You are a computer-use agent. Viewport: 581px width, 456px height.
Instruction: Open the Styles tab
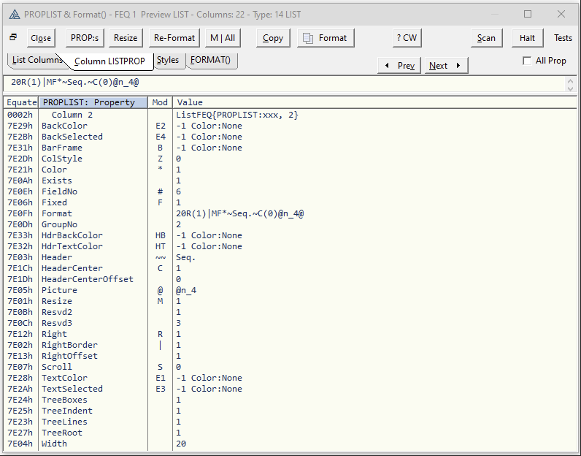click(x=168, y=61)
